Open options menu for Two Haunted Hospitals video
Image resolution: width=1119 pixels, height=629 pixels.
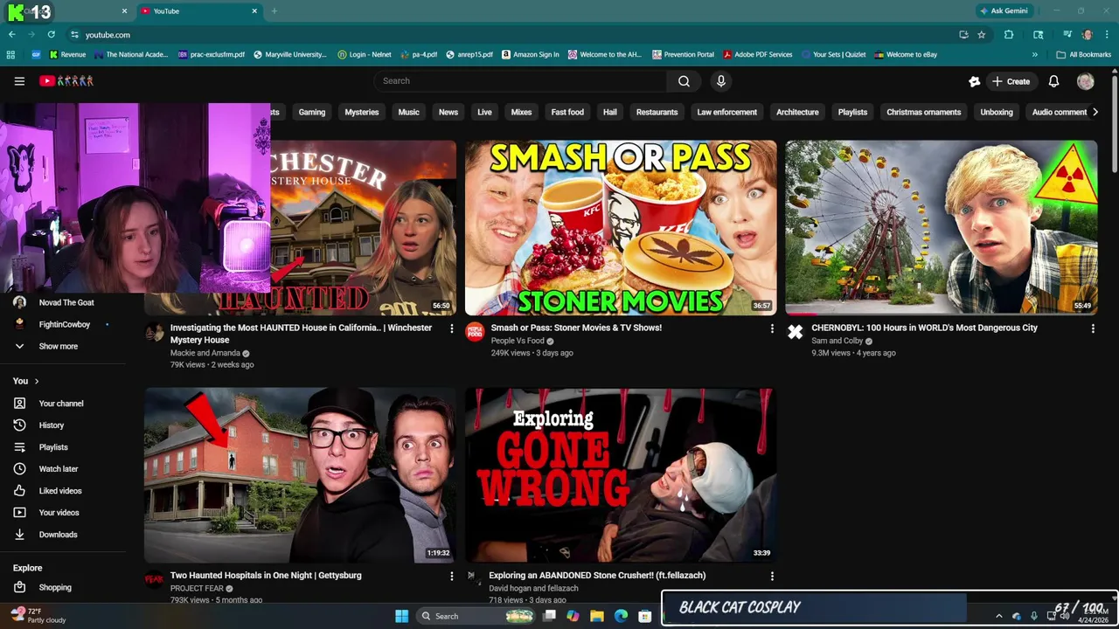[451, 576]
